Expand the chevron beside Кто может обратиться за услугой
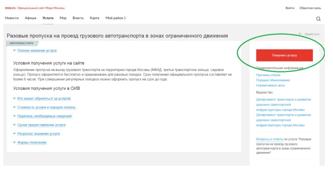This screenshot has width=333, height=170. pyautogui.click(x=14, y=99)
